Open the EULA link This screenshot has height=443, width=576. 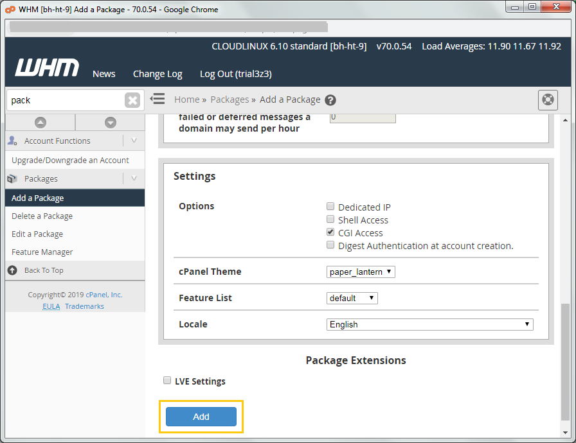pos(51,307)
